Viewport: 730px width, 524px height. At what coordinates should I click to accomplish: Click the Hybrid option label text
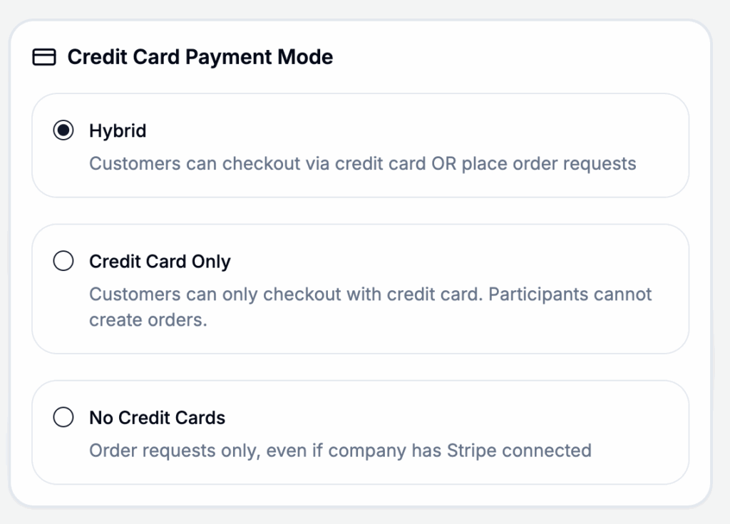tap(118, 131)
